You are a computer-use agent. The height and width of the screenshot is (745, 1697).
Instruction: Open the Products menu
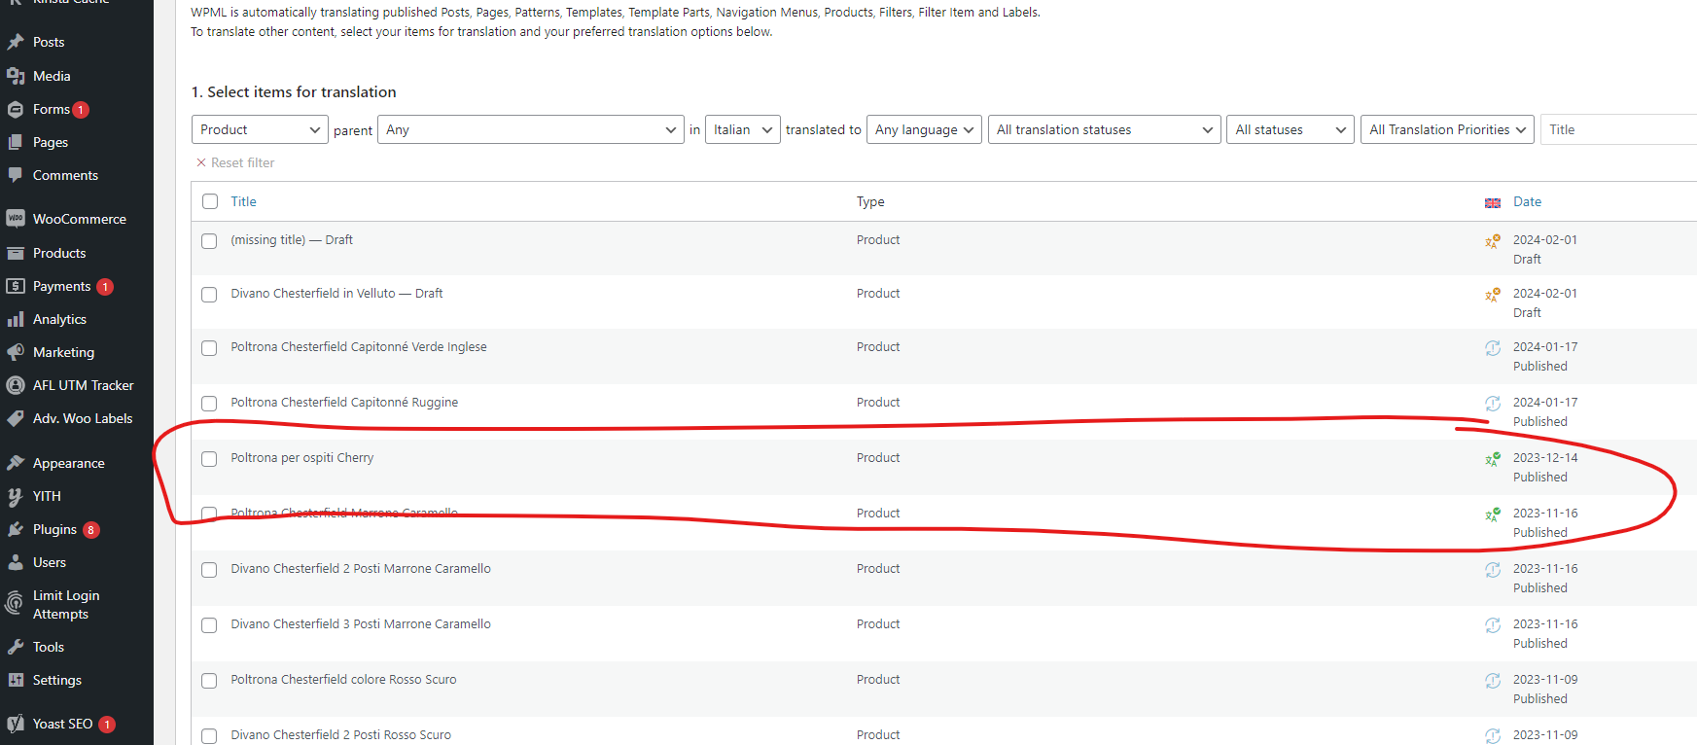[x=59, y=253]
